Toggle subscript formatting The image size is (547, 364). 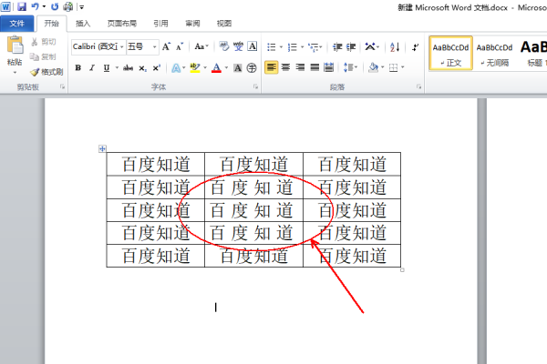[143, 68]
